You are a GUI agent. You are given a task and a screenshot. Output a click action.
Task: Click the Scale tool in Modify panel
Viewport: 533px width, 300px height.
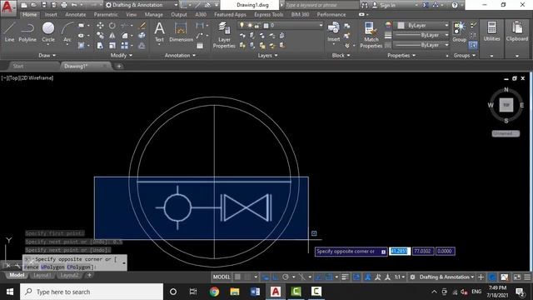tap(112, 45)
